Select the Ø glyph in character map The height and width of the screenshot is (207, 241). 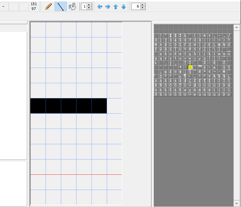[195, 85]
